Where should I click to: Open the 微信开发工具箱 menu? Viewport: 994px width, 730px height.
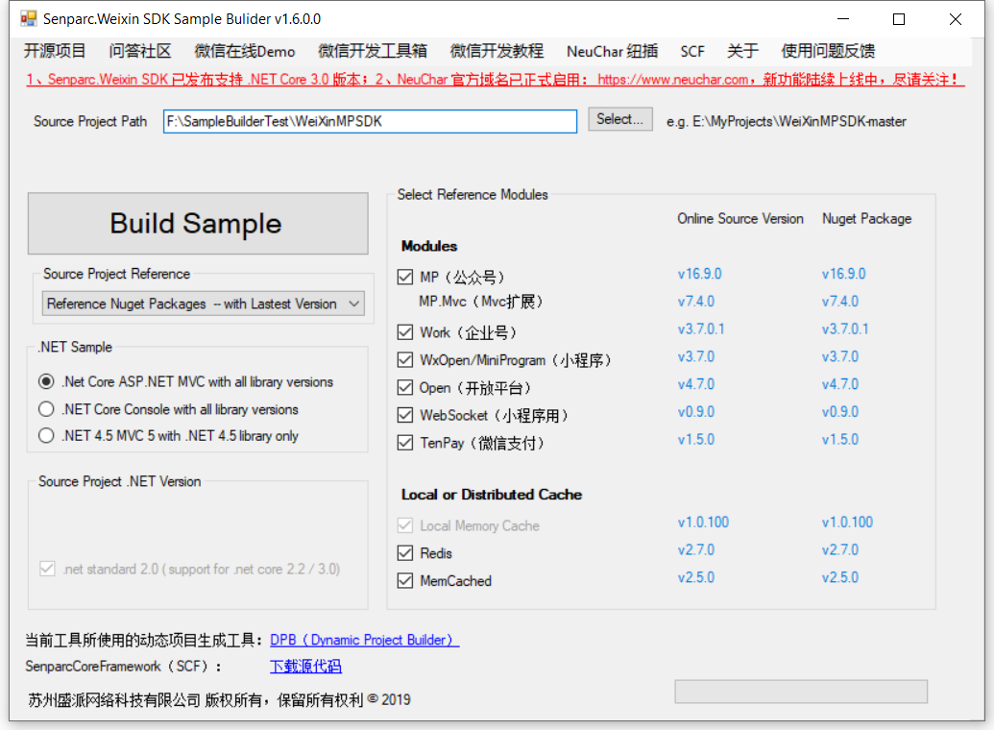(373, 51)
